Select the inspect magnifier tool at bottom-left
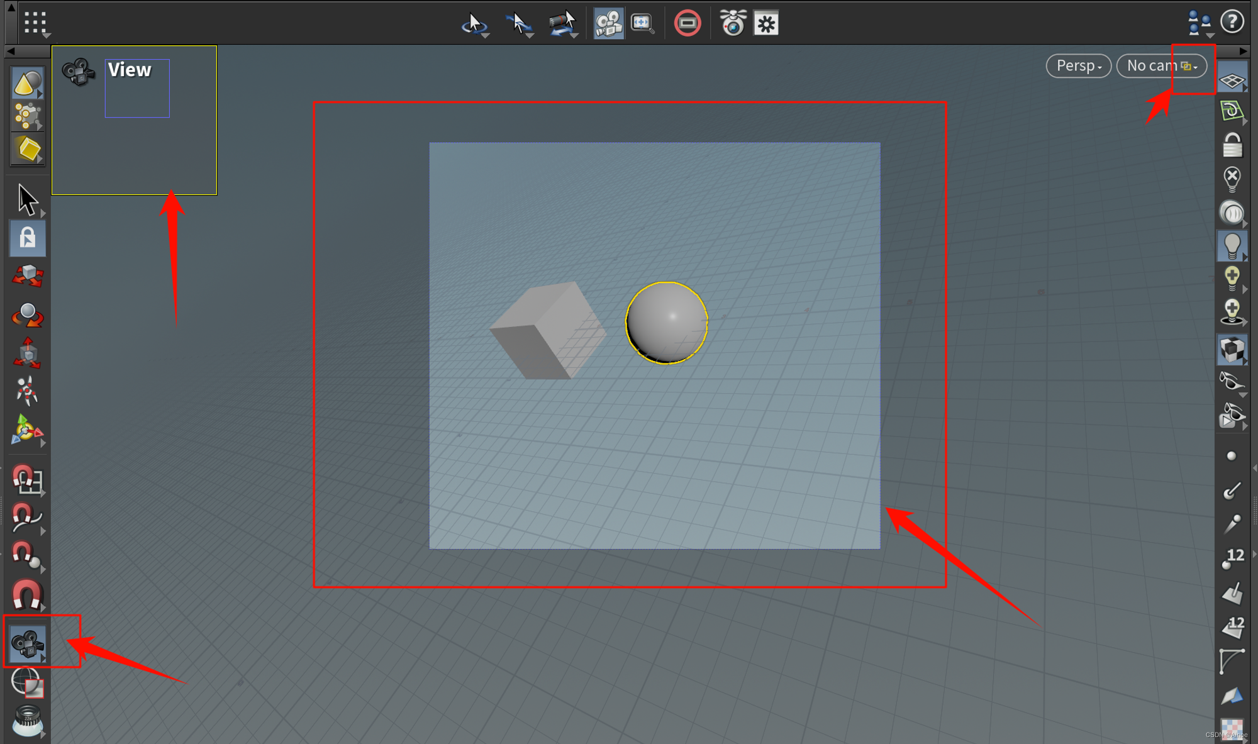This screenshot has height=744, width=1258. click(28, 720)
